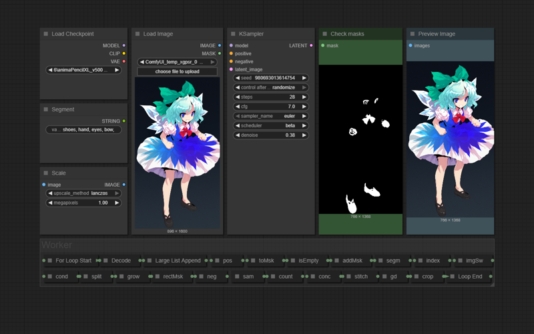The width and height of the screenshot is (534, 334).
Task: Open the upscale_method lanczos combo
Action: point(83,193)
